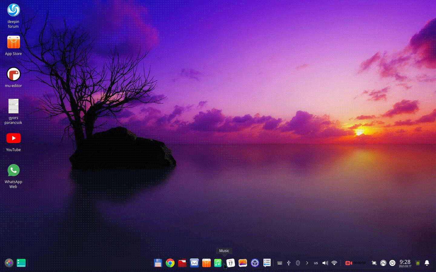Open the Trash in the dock
436x272 pixels.
click(418, 263)
